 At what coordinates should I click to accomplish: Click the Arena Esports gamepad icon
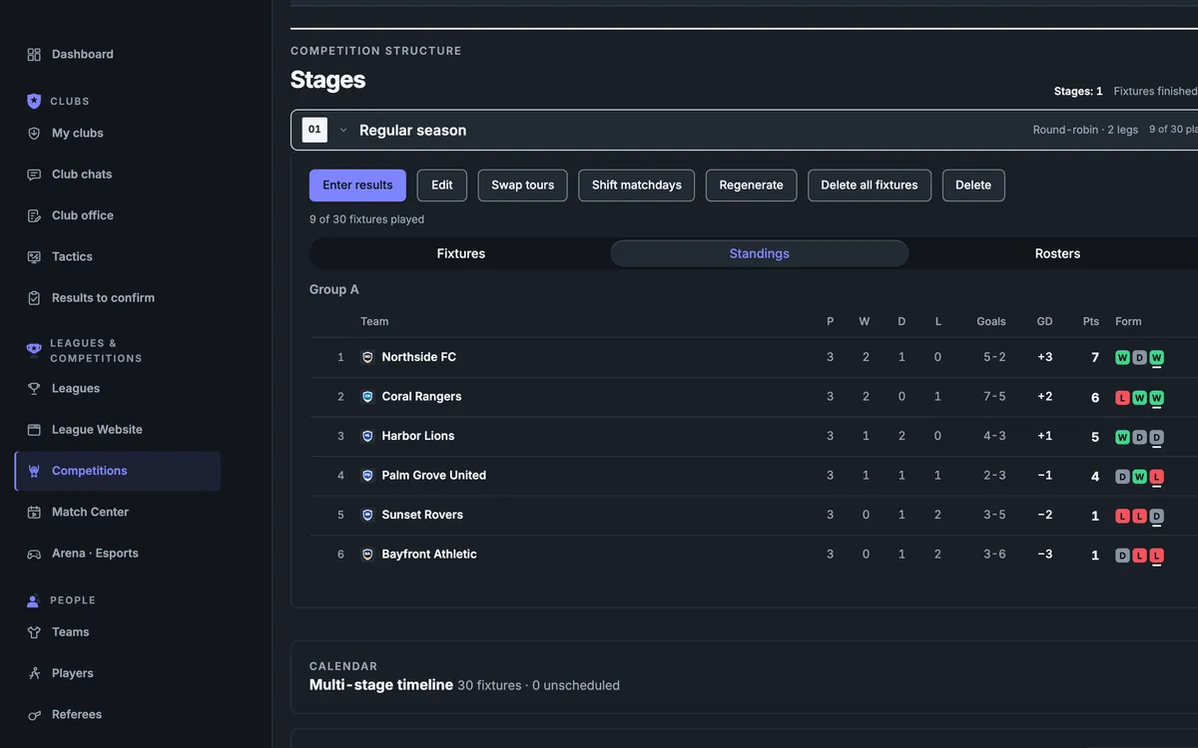34,554
